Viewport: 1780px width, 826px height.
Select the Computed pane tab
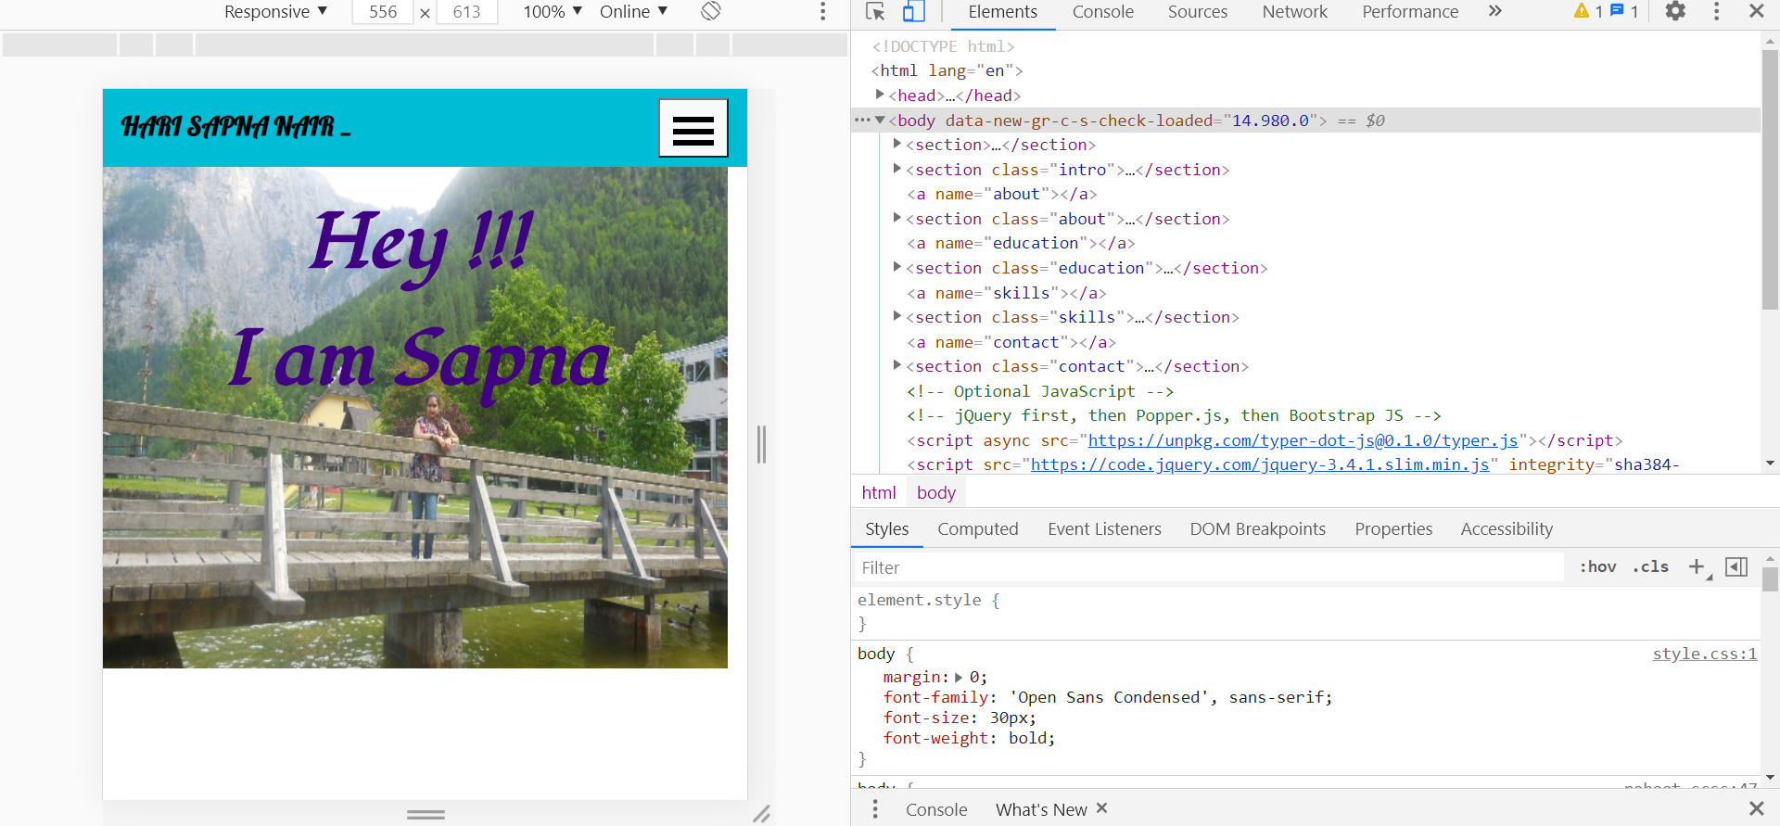point(978,528)
